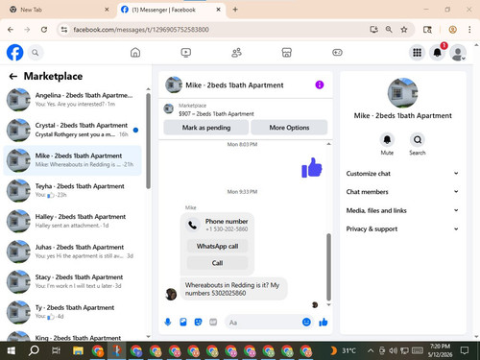
Task: Open Marketplace listing $907 2beds 1bath
Action: (216, 109)
